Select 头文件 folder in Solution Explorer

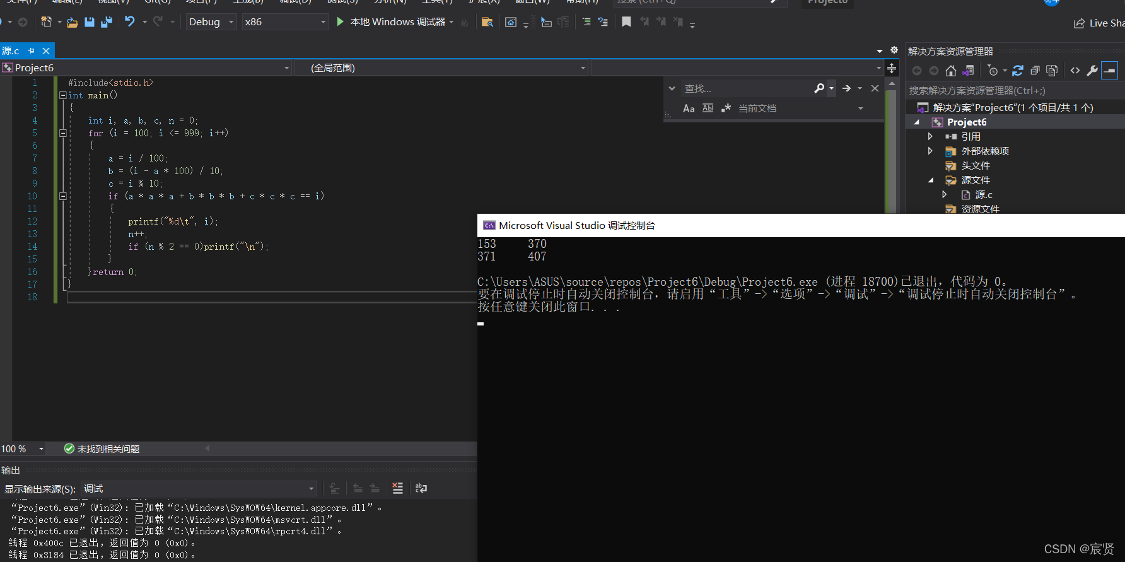[976, 165]
